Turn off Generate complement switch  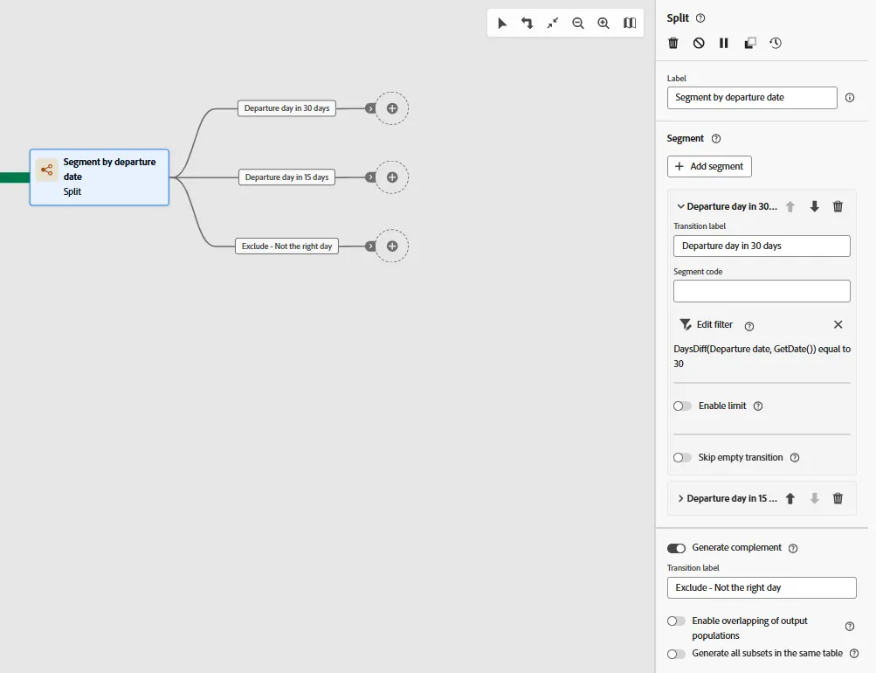coord(676,548)
